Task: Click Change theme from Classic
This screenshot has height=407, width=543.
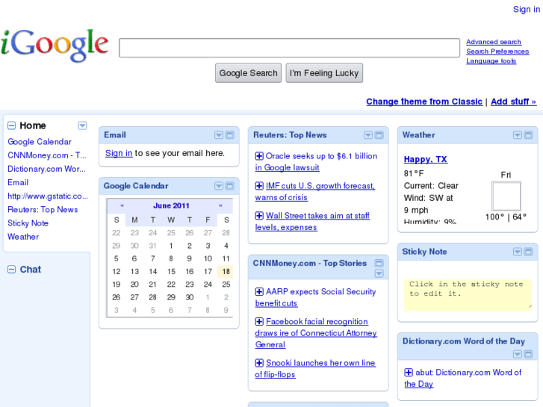Action: 424,102
